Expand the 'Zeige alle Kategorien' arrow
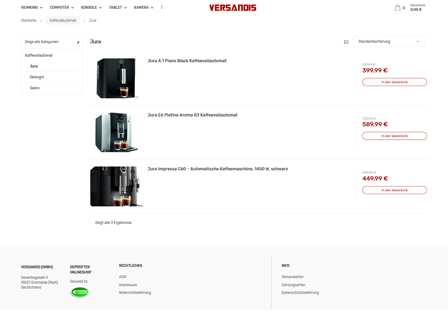Screen dimensions: 448x319 click(78, 42)
